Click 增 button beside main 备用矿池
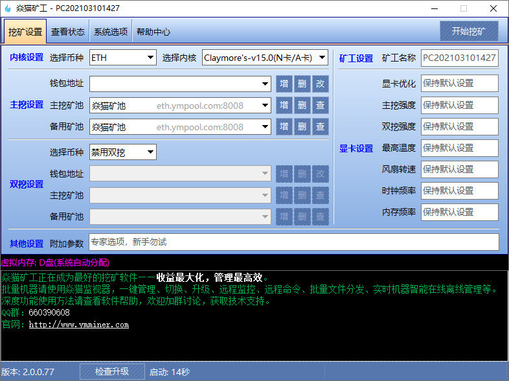 click(x=284, y=126)
